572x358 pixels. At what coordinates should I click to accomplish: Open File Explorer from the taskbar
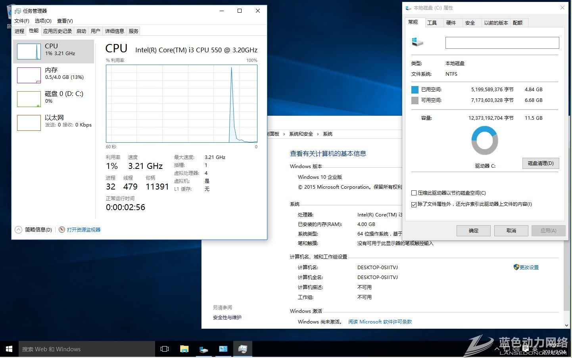[x=184, y=349]
